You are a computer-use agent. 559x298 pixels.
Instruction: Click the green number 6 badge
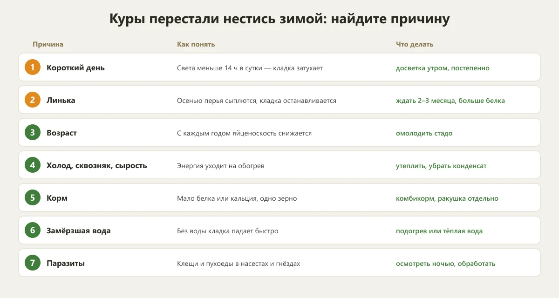[33, 230]
